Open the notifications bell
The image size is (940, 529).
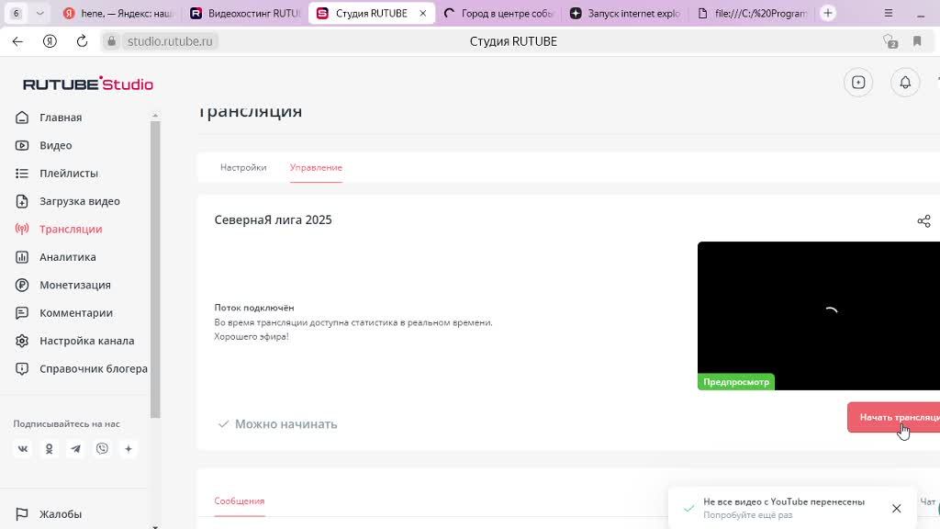905,82
